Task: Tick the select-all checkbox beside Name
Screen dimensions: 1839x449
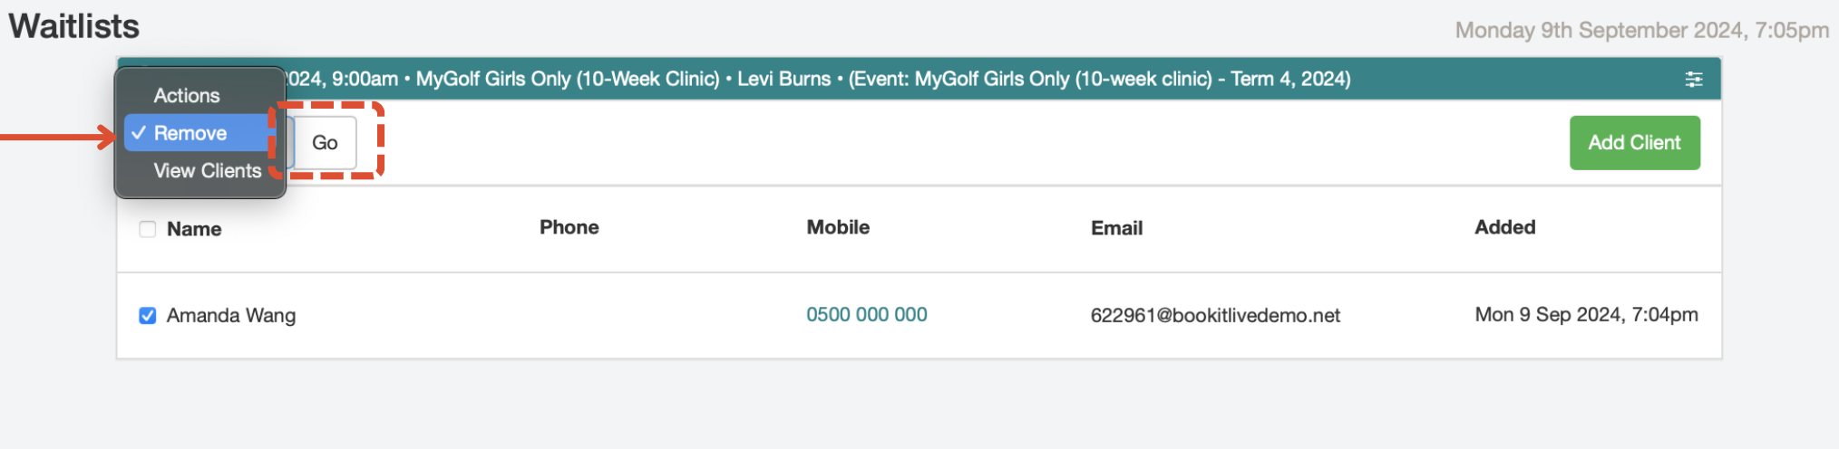Action: point(147,229)
